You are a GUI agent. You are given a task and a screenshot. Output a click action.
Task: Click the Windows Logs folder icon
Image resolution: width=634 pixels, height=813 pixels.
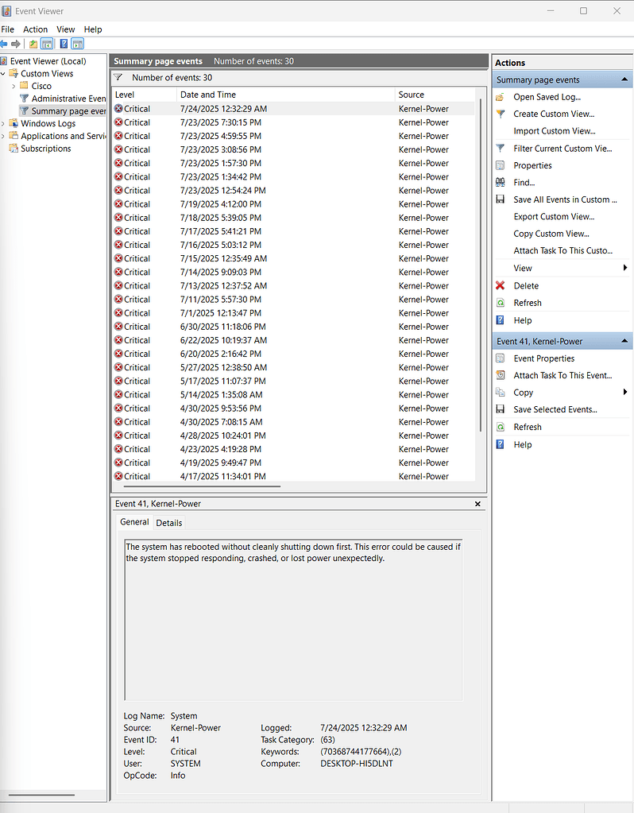(x=14, y=123)
